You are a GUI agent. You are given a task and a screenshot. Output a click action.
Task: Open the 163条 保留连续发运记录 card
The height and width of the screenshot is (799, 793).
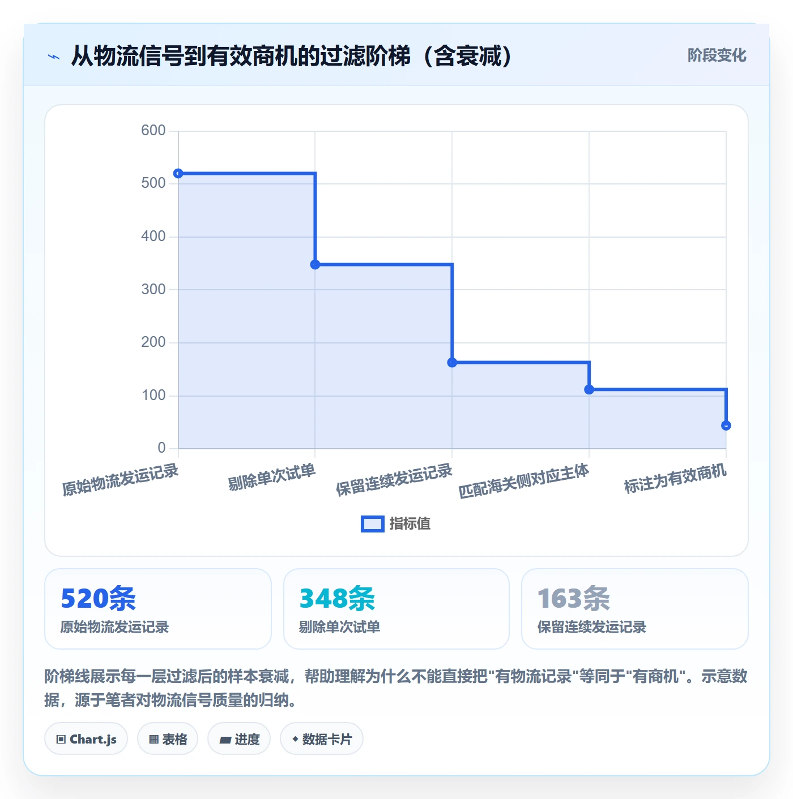click(635, 609)
